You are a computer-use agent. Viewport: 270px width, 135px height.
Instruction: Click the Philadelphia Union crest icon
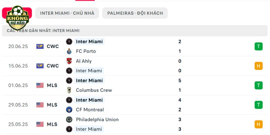(69, 119)
